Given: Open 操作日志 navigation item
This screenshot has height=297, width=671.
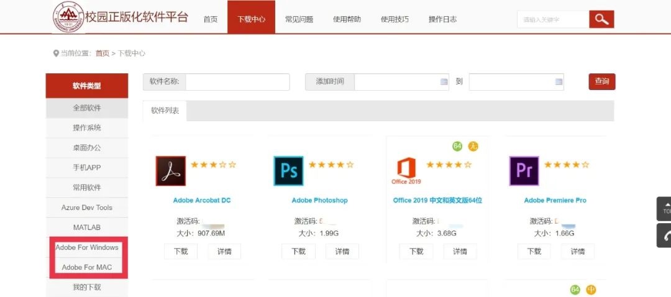Looking at the screenshot, I should pos(442,19).
